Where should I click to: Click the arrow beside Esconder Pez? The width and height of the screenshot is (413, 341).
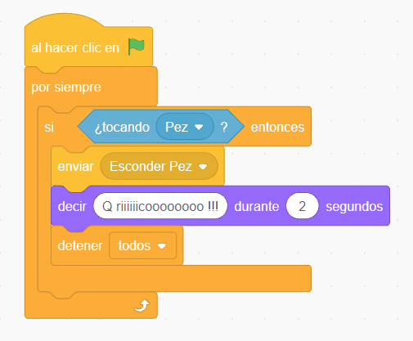tap(203, 167)
